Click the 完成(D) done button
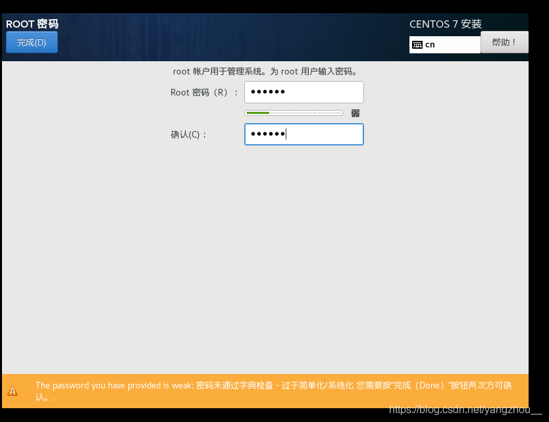This screenshot has width=549, height=422. click(32, 42)
